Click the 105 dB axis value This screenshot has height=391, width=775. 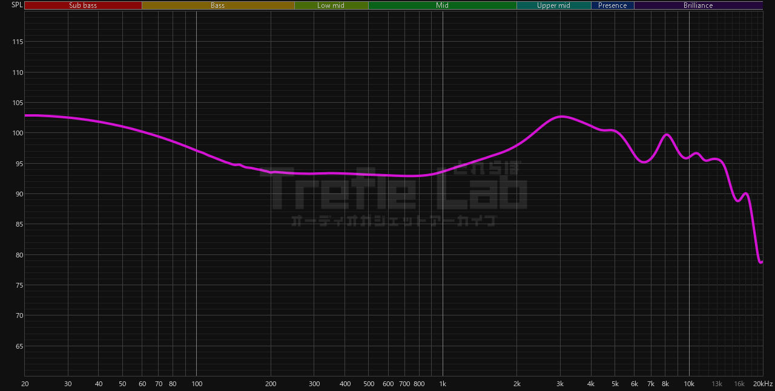pyautogui.click(x=18, y=103)
